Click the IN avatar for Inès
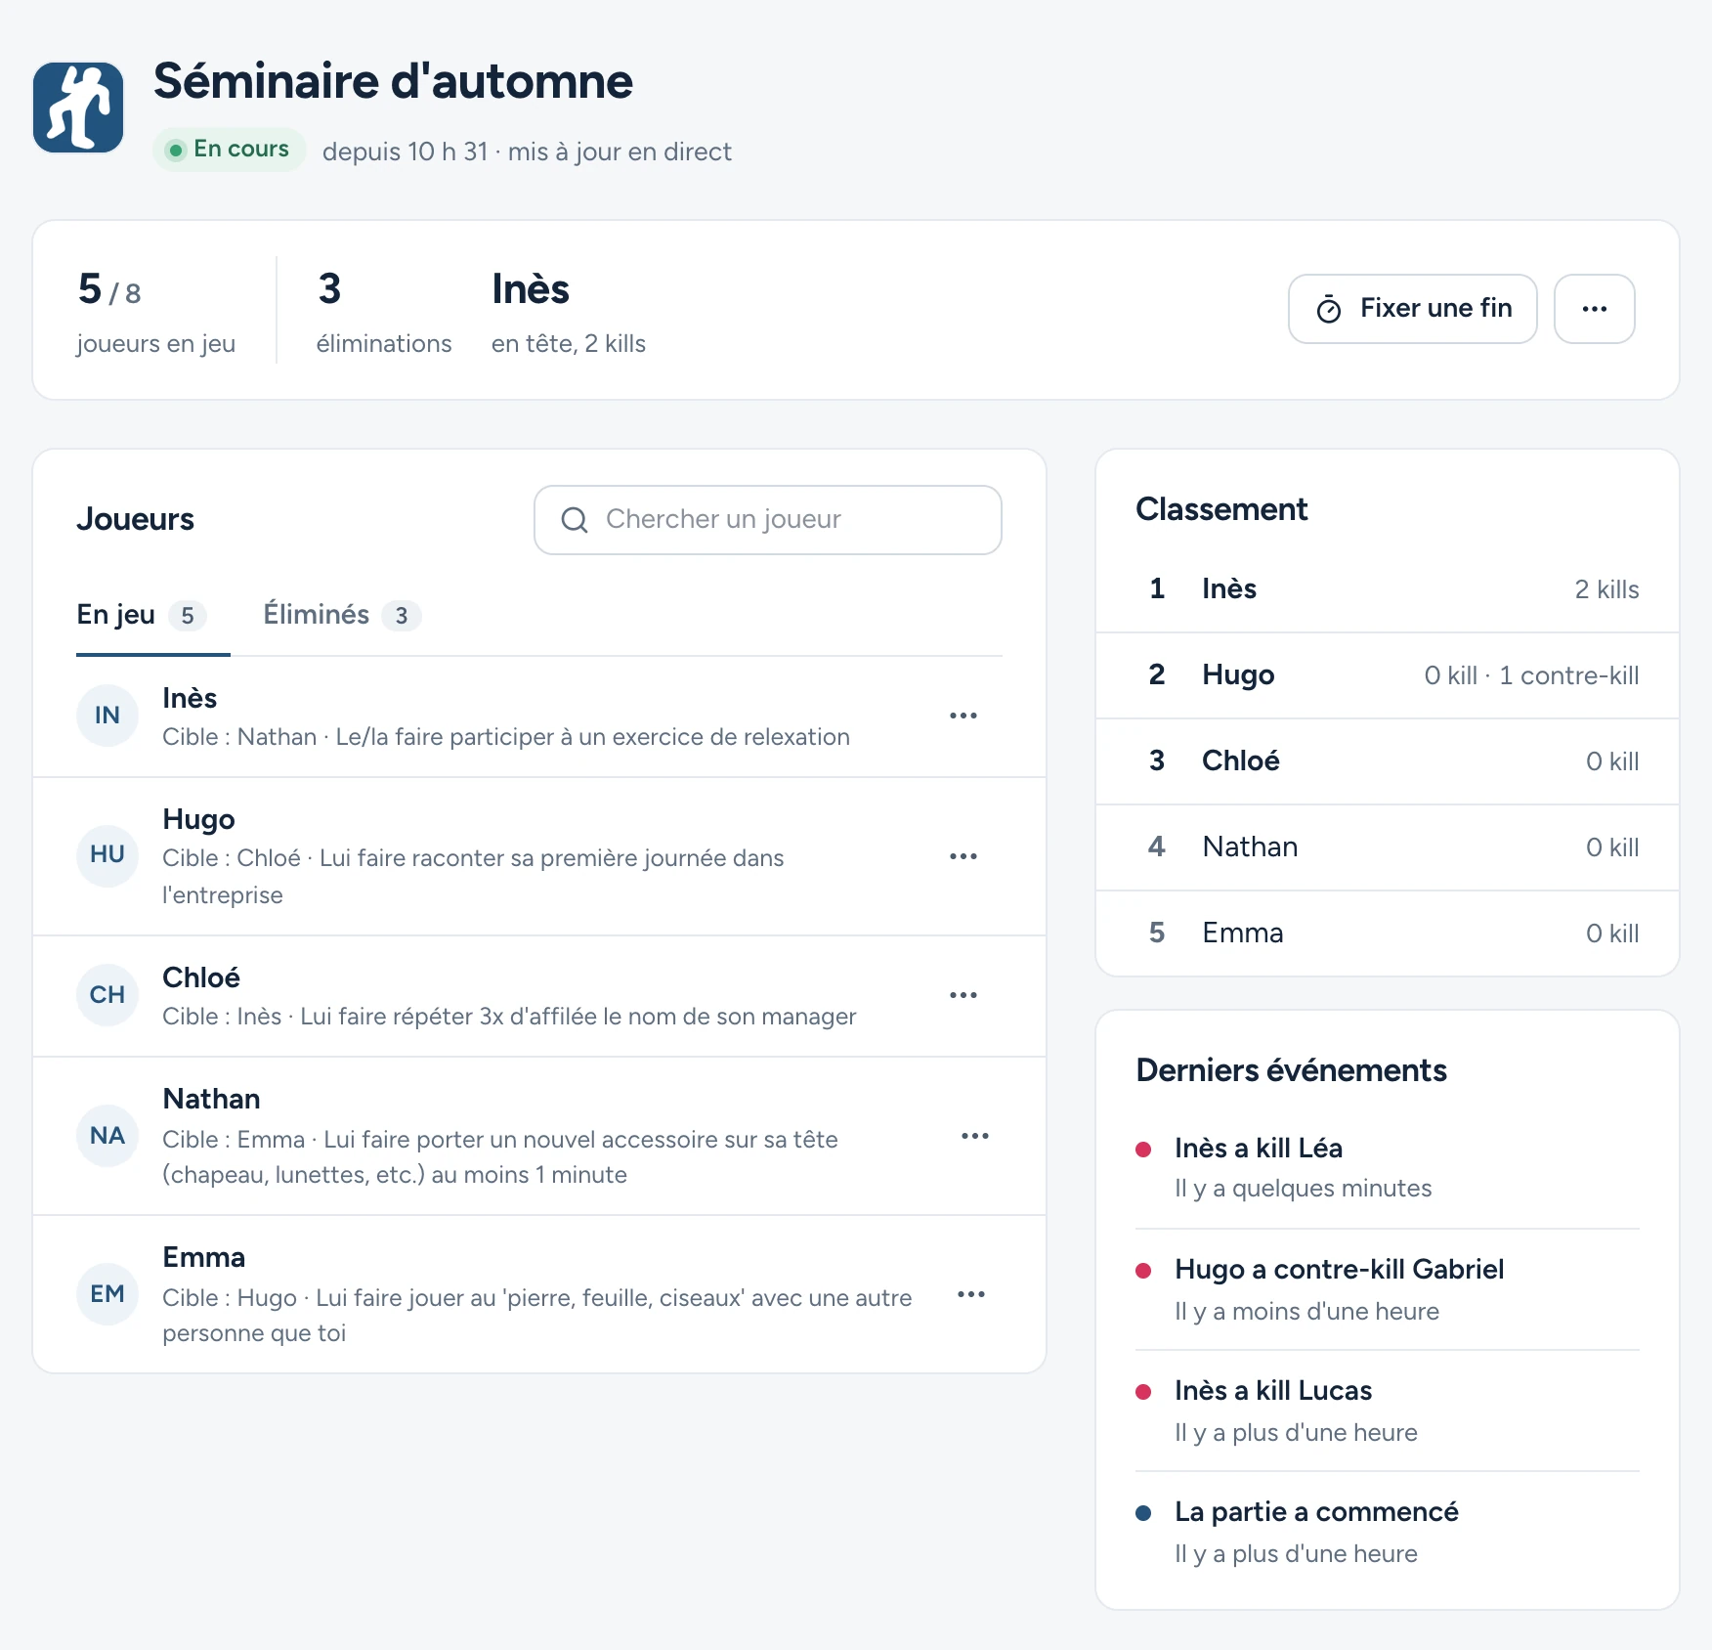1712x1650 pixels. (x=107, y=716)
